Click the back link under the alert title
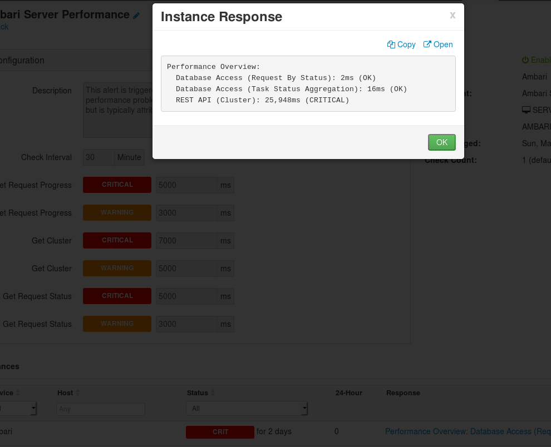 tap(5, 27)
